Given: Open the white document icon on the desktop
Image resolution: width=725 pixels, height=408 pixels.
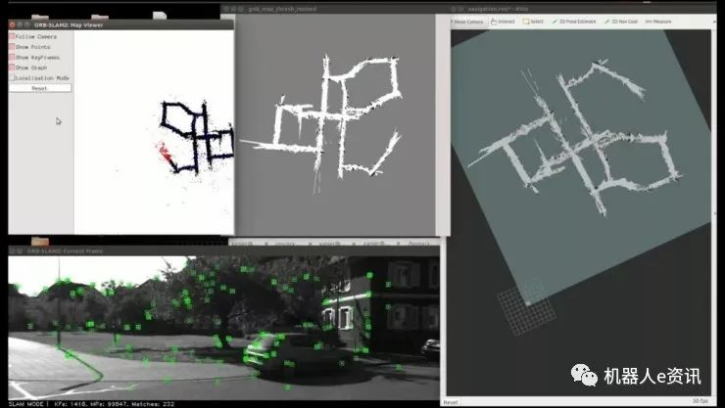Looking at the screenshot, I should (160, 16).
